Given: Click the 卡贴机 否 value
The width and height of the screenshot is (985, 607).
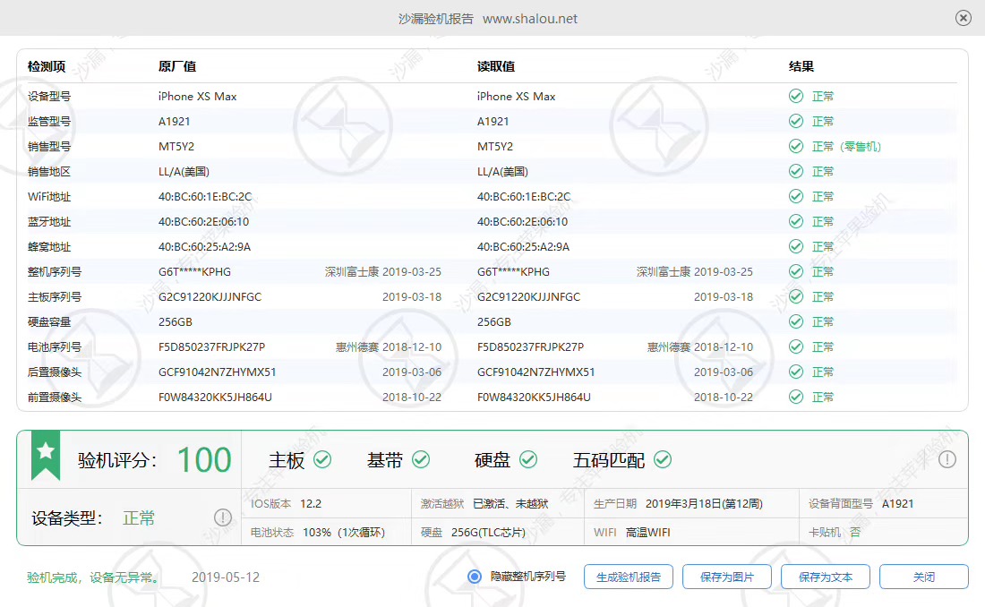Looking at the screenshot, I should (855, 533).
